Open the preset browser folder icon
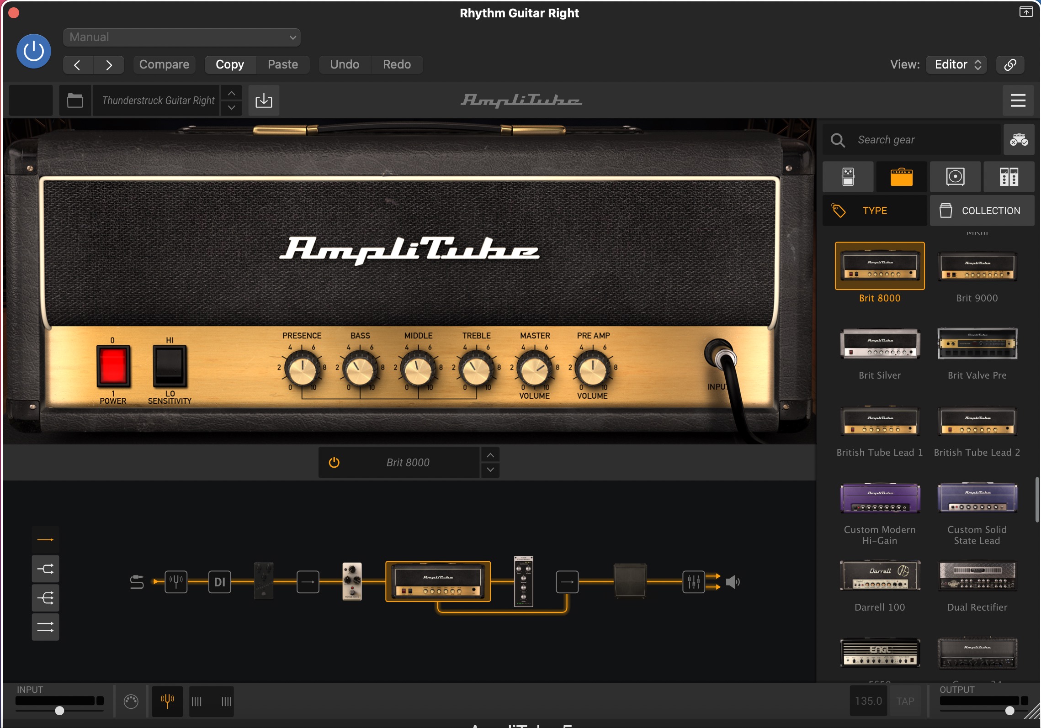 pos(75,100)
